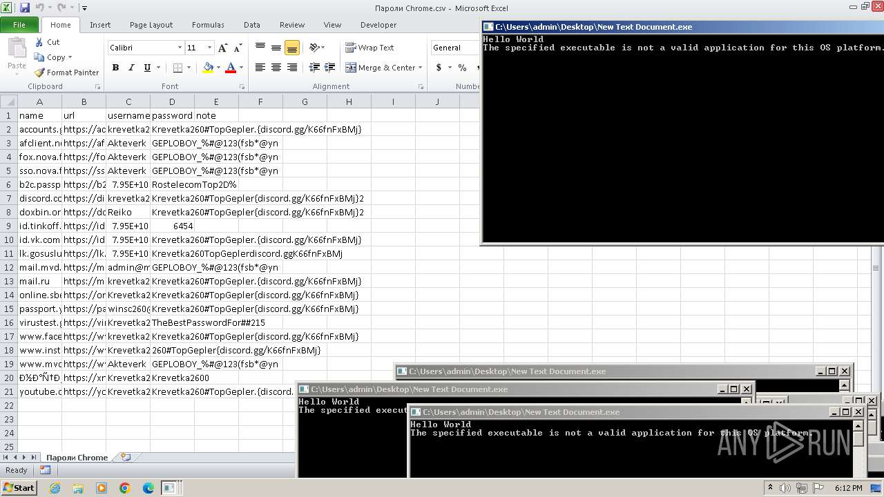Expand the Borders dropdown arrow
Screen dimensions: 884x497
tap(189, 68)
